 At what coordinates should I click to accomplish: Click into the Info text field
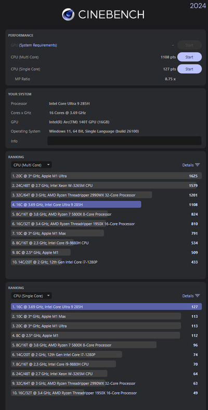(x=124, y=141)
